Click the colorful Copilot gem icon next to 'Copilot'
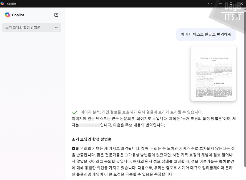The width and height of the screenshot is (246, 180). coord(7,15)
